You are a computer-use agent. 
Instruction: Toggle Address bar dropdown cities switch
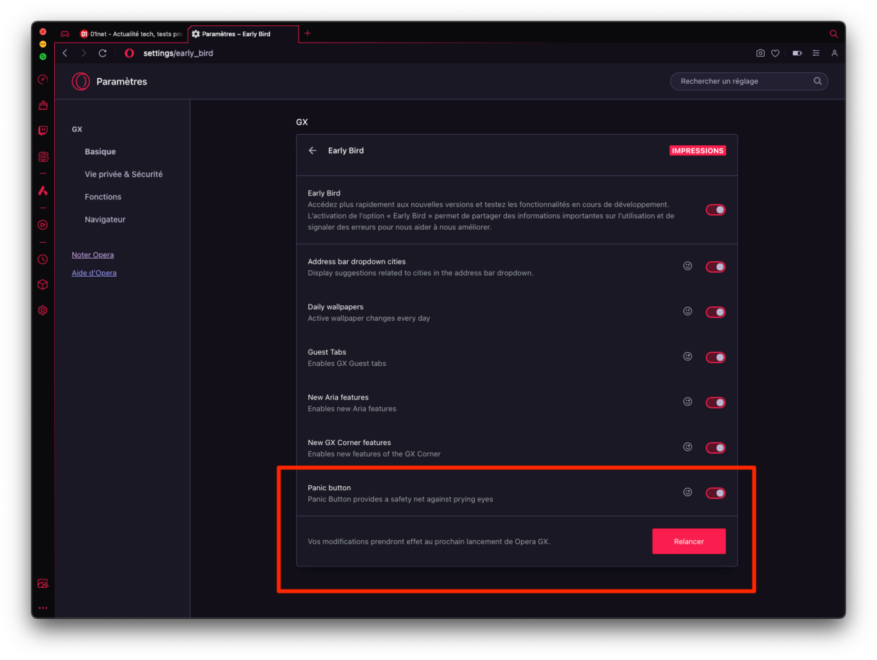pyautogui.click(x=715, y=267)
